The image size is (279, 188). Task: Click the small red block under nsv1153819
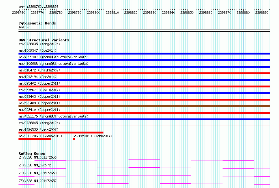(74, 139)
